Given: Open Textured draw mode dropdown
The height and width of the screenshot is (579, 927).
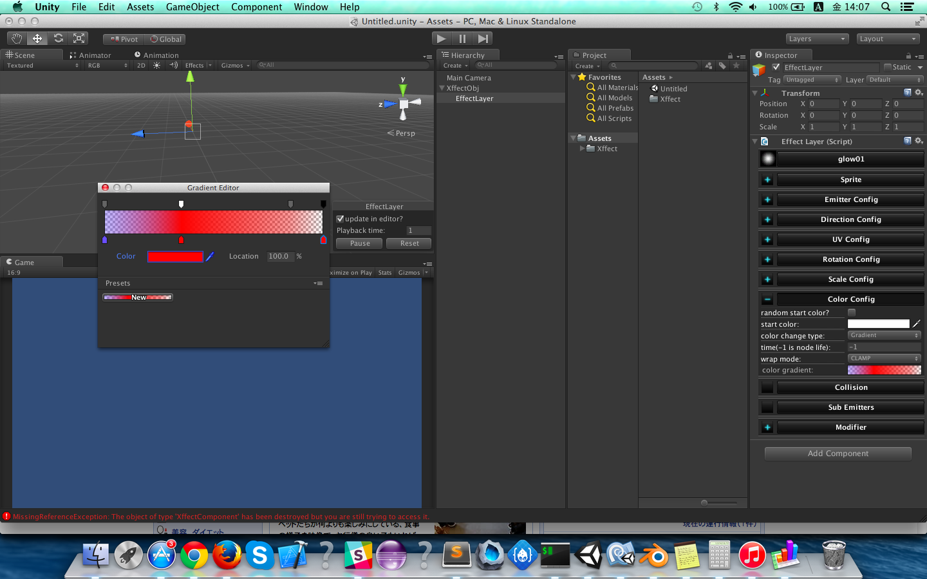Looking at the screenshot, I should coord(42,66).
